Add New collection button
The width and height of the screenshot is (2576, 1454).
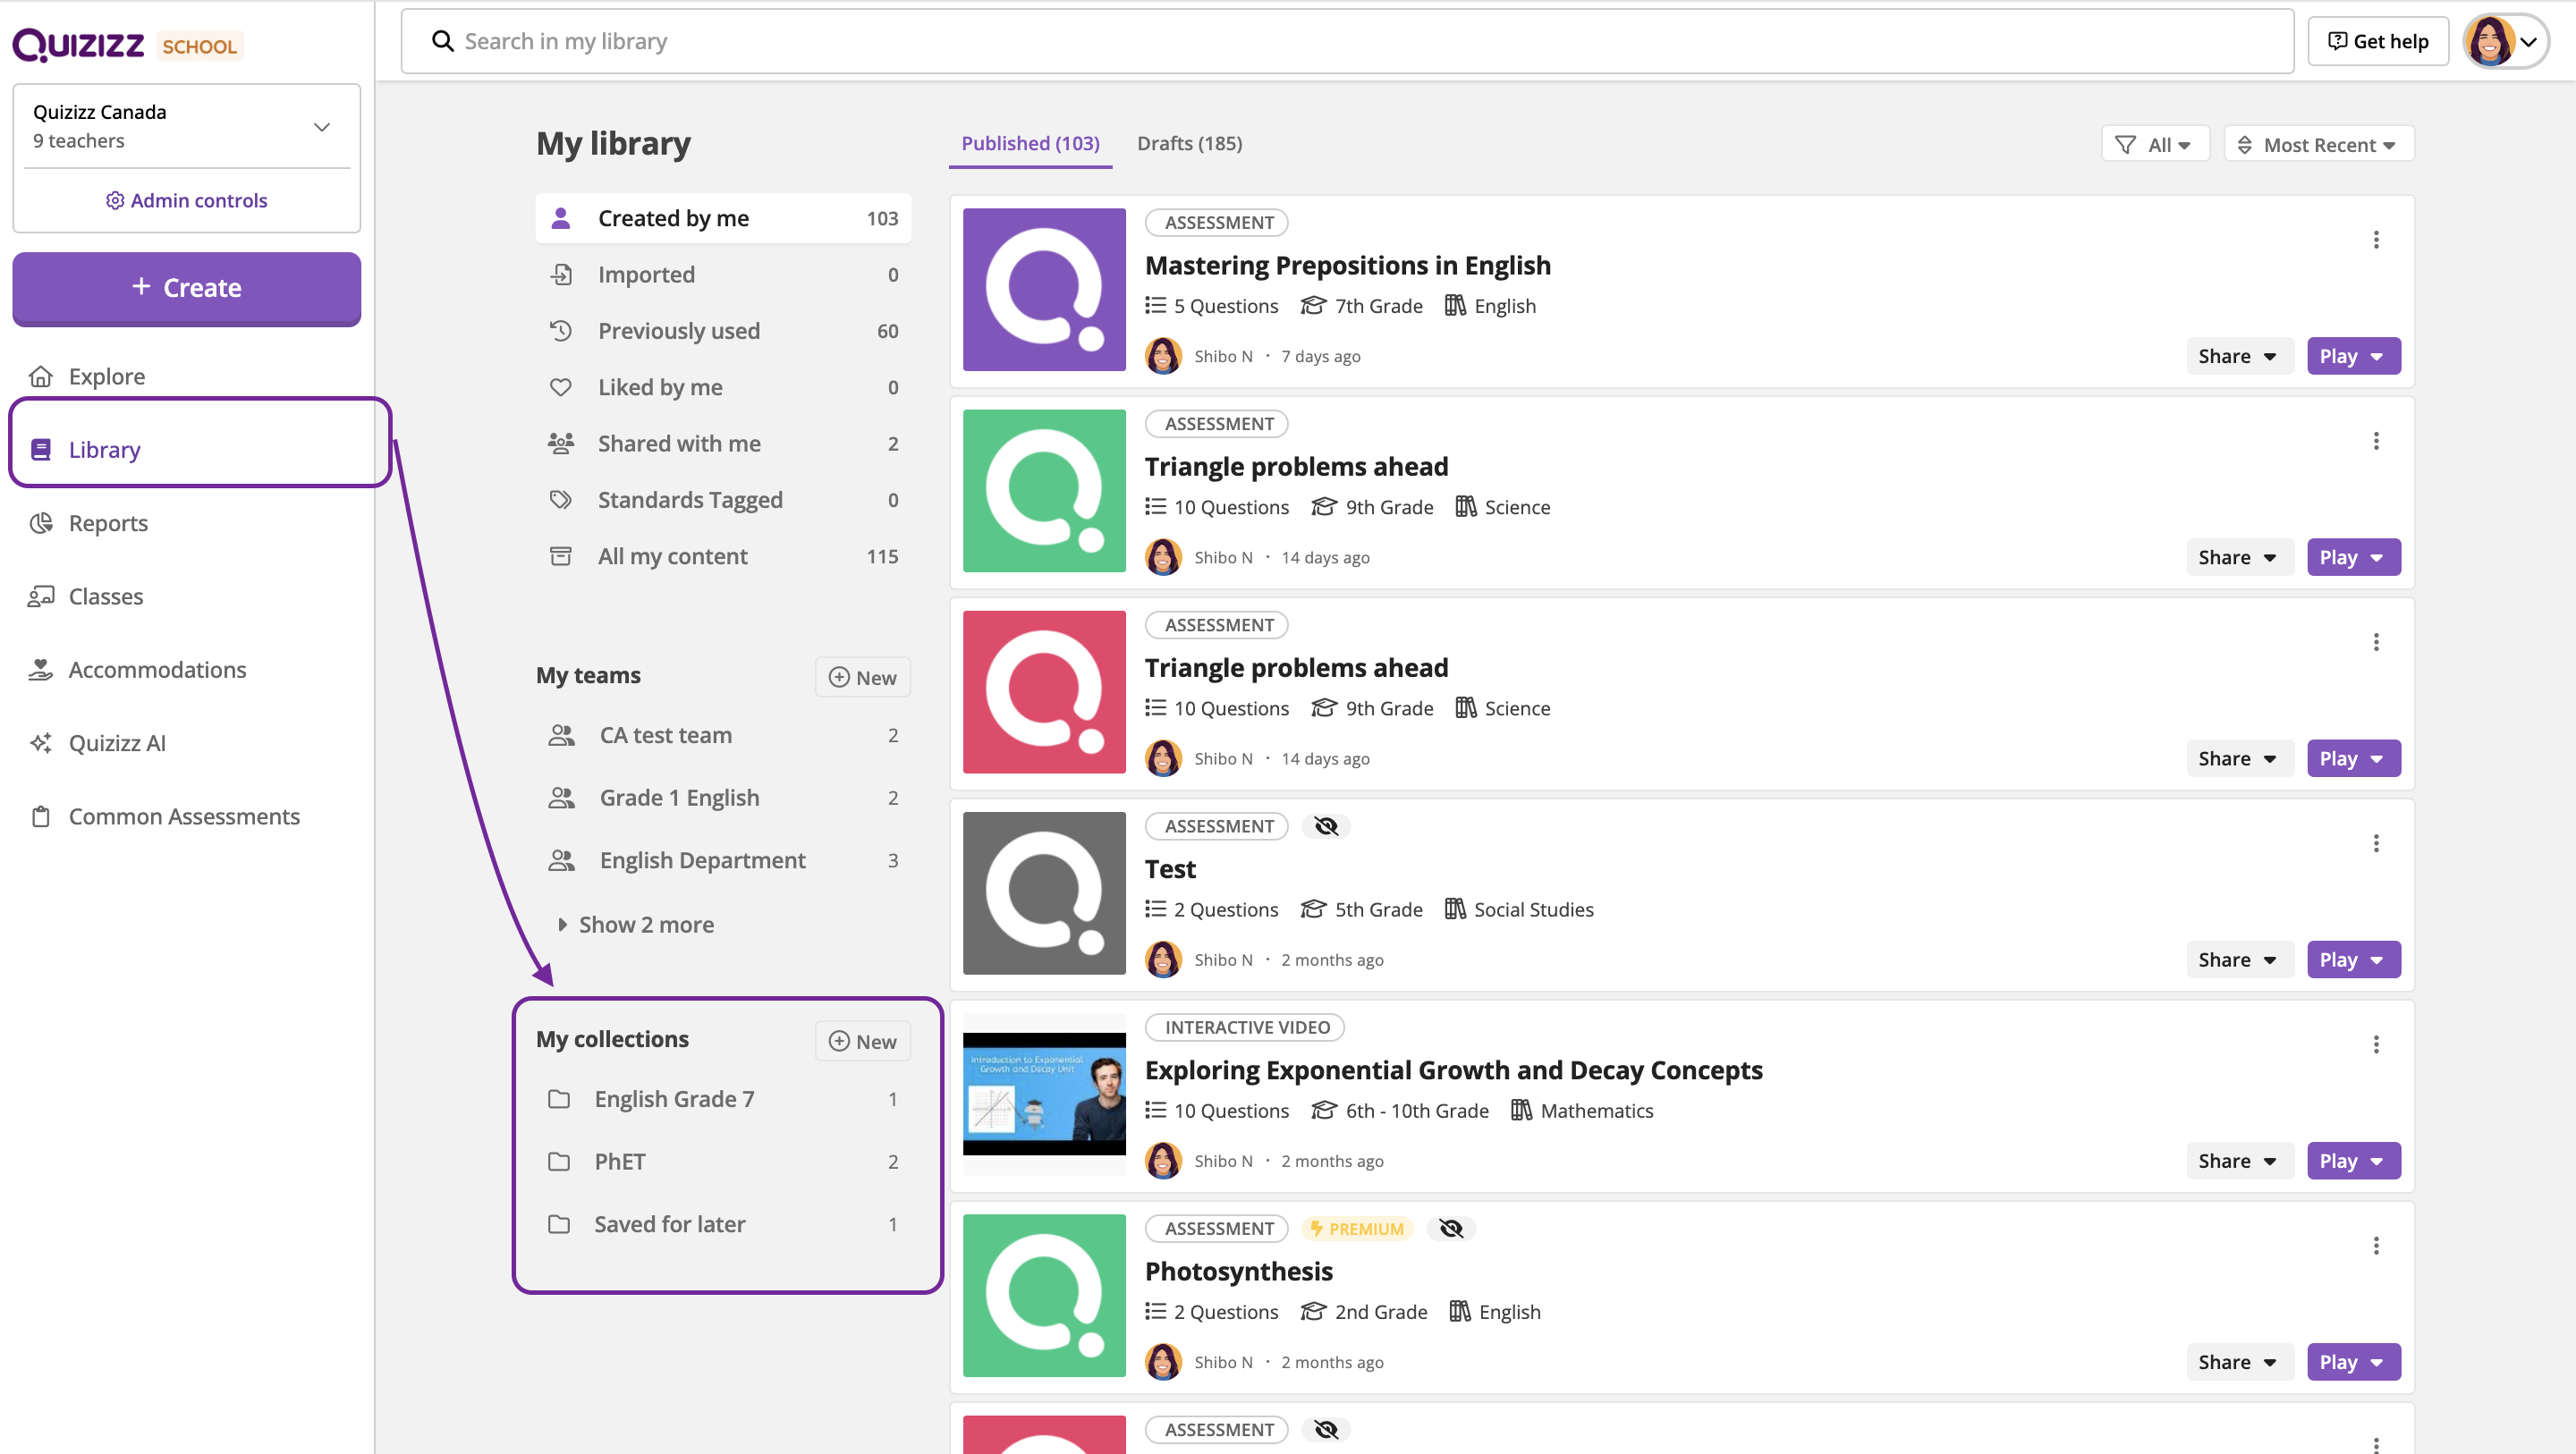[x=862, y=1041]
